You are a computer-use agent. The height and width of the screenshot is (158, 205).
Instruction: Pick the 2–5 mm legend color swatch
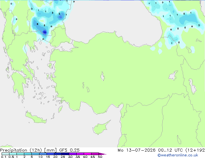28,154
